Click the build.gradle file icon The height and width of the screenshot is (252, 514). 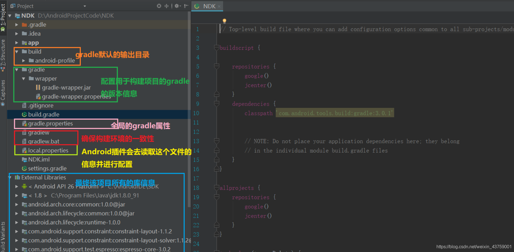pyautogui.click(x=24, y=115)
